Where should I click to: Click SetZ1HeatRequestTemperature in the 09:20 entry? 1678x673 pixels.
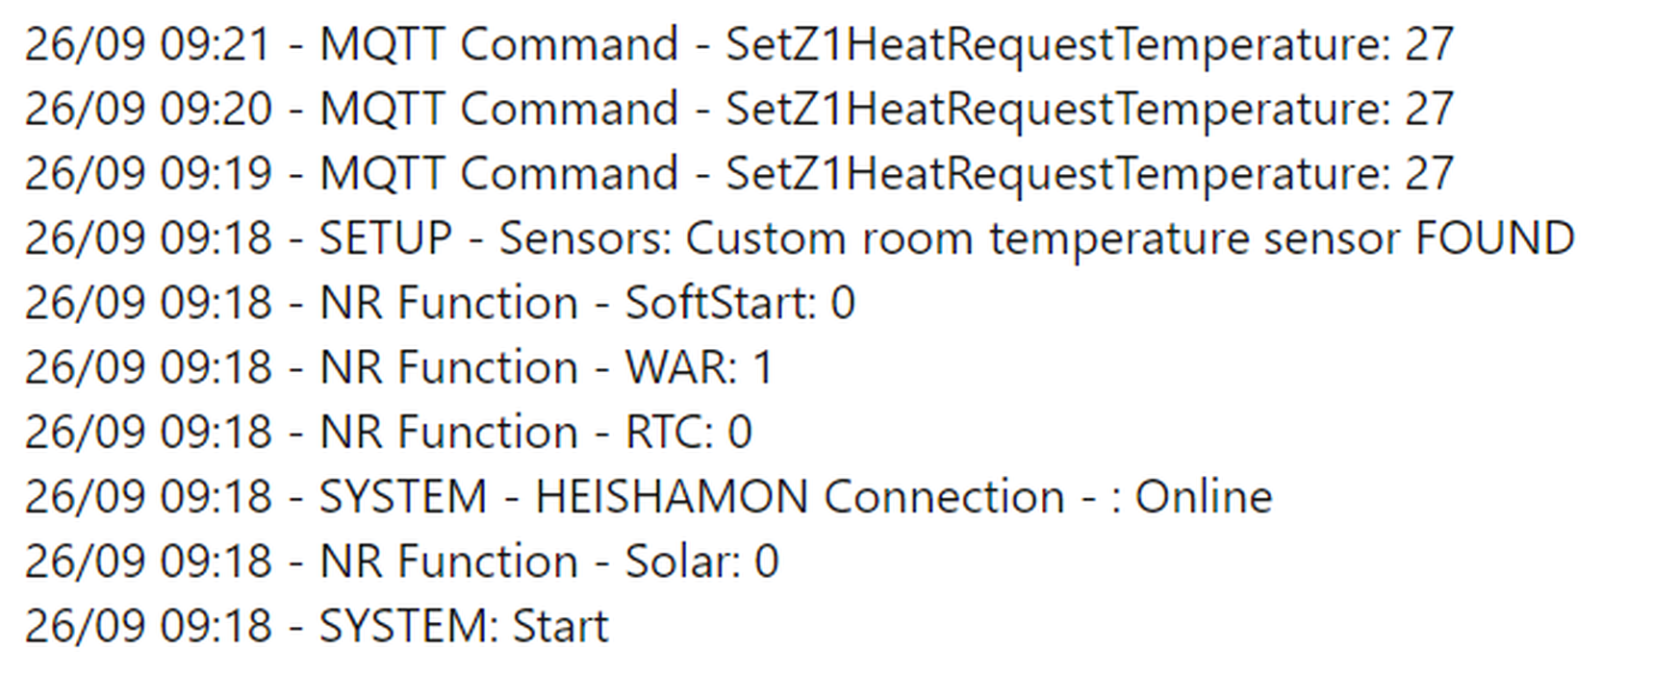[1056, 109]
